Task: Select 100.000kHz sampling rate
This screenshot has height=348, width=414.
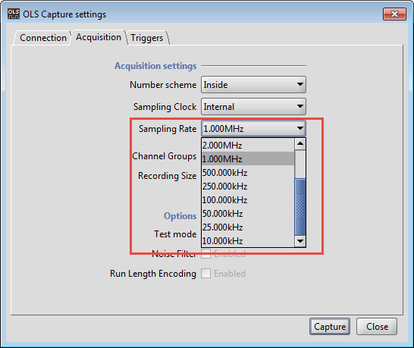Action: click(x=248, y=200)
